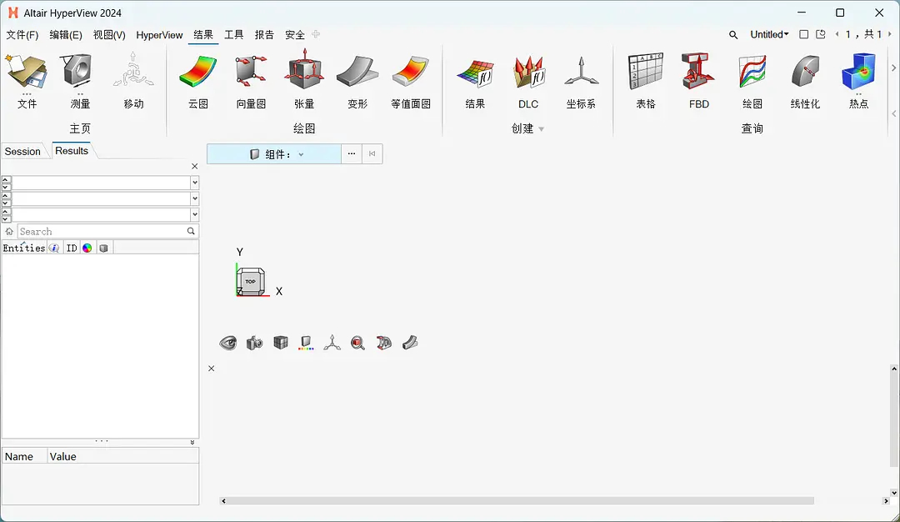Click the search icon inside browser Search field
900x522 pixels.
tap(191, 232)
